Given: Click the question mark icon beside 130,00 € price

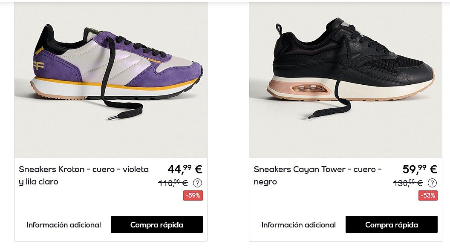Looking at the screenshot, I should click(432, 183).
